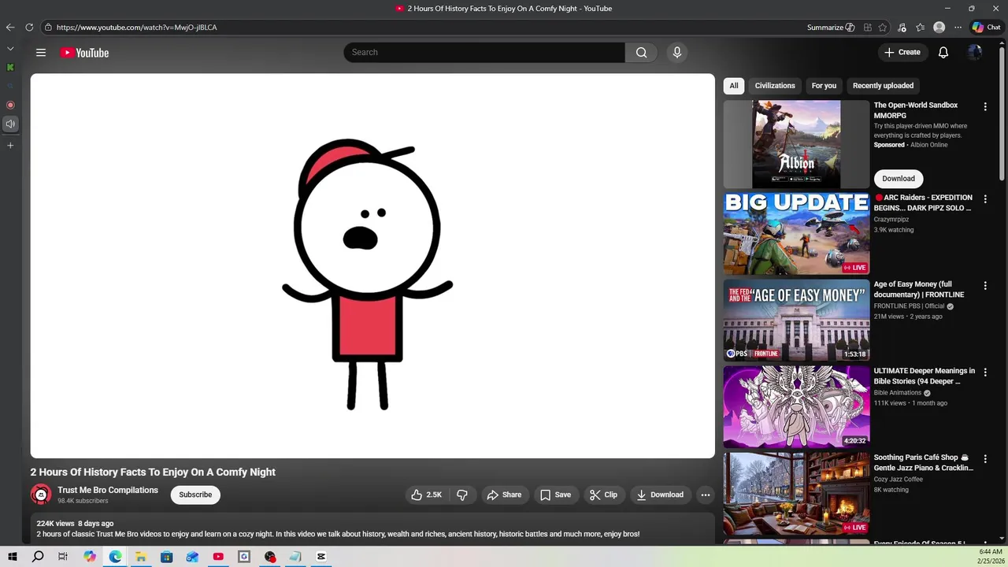Screen dimensions: 1008x567
Task: Start voice search with microphone icon
Action: pos(676,53)
